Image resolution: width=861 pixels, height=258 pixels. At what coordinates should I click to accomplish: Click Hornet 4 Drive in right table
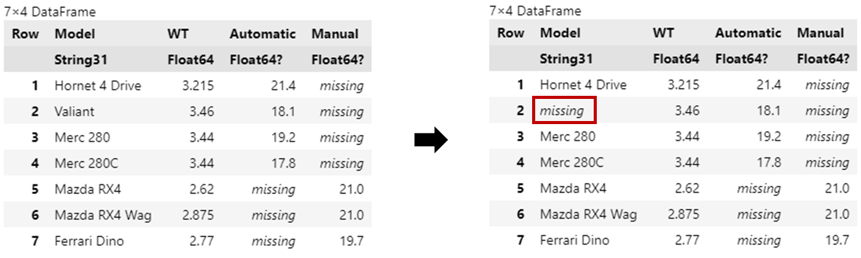[x=583, y=85]
